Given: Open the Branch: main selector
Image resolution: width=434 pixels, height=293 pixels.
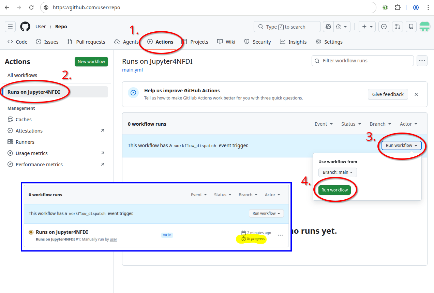Looking at the screenshot, I should pos(338,172).
